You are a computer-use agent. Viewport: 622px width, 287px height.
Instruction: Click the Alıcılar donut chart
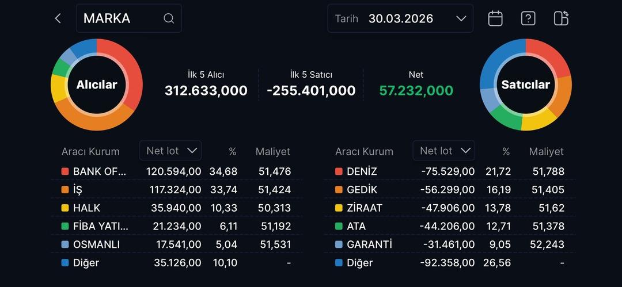coord(97,85)
